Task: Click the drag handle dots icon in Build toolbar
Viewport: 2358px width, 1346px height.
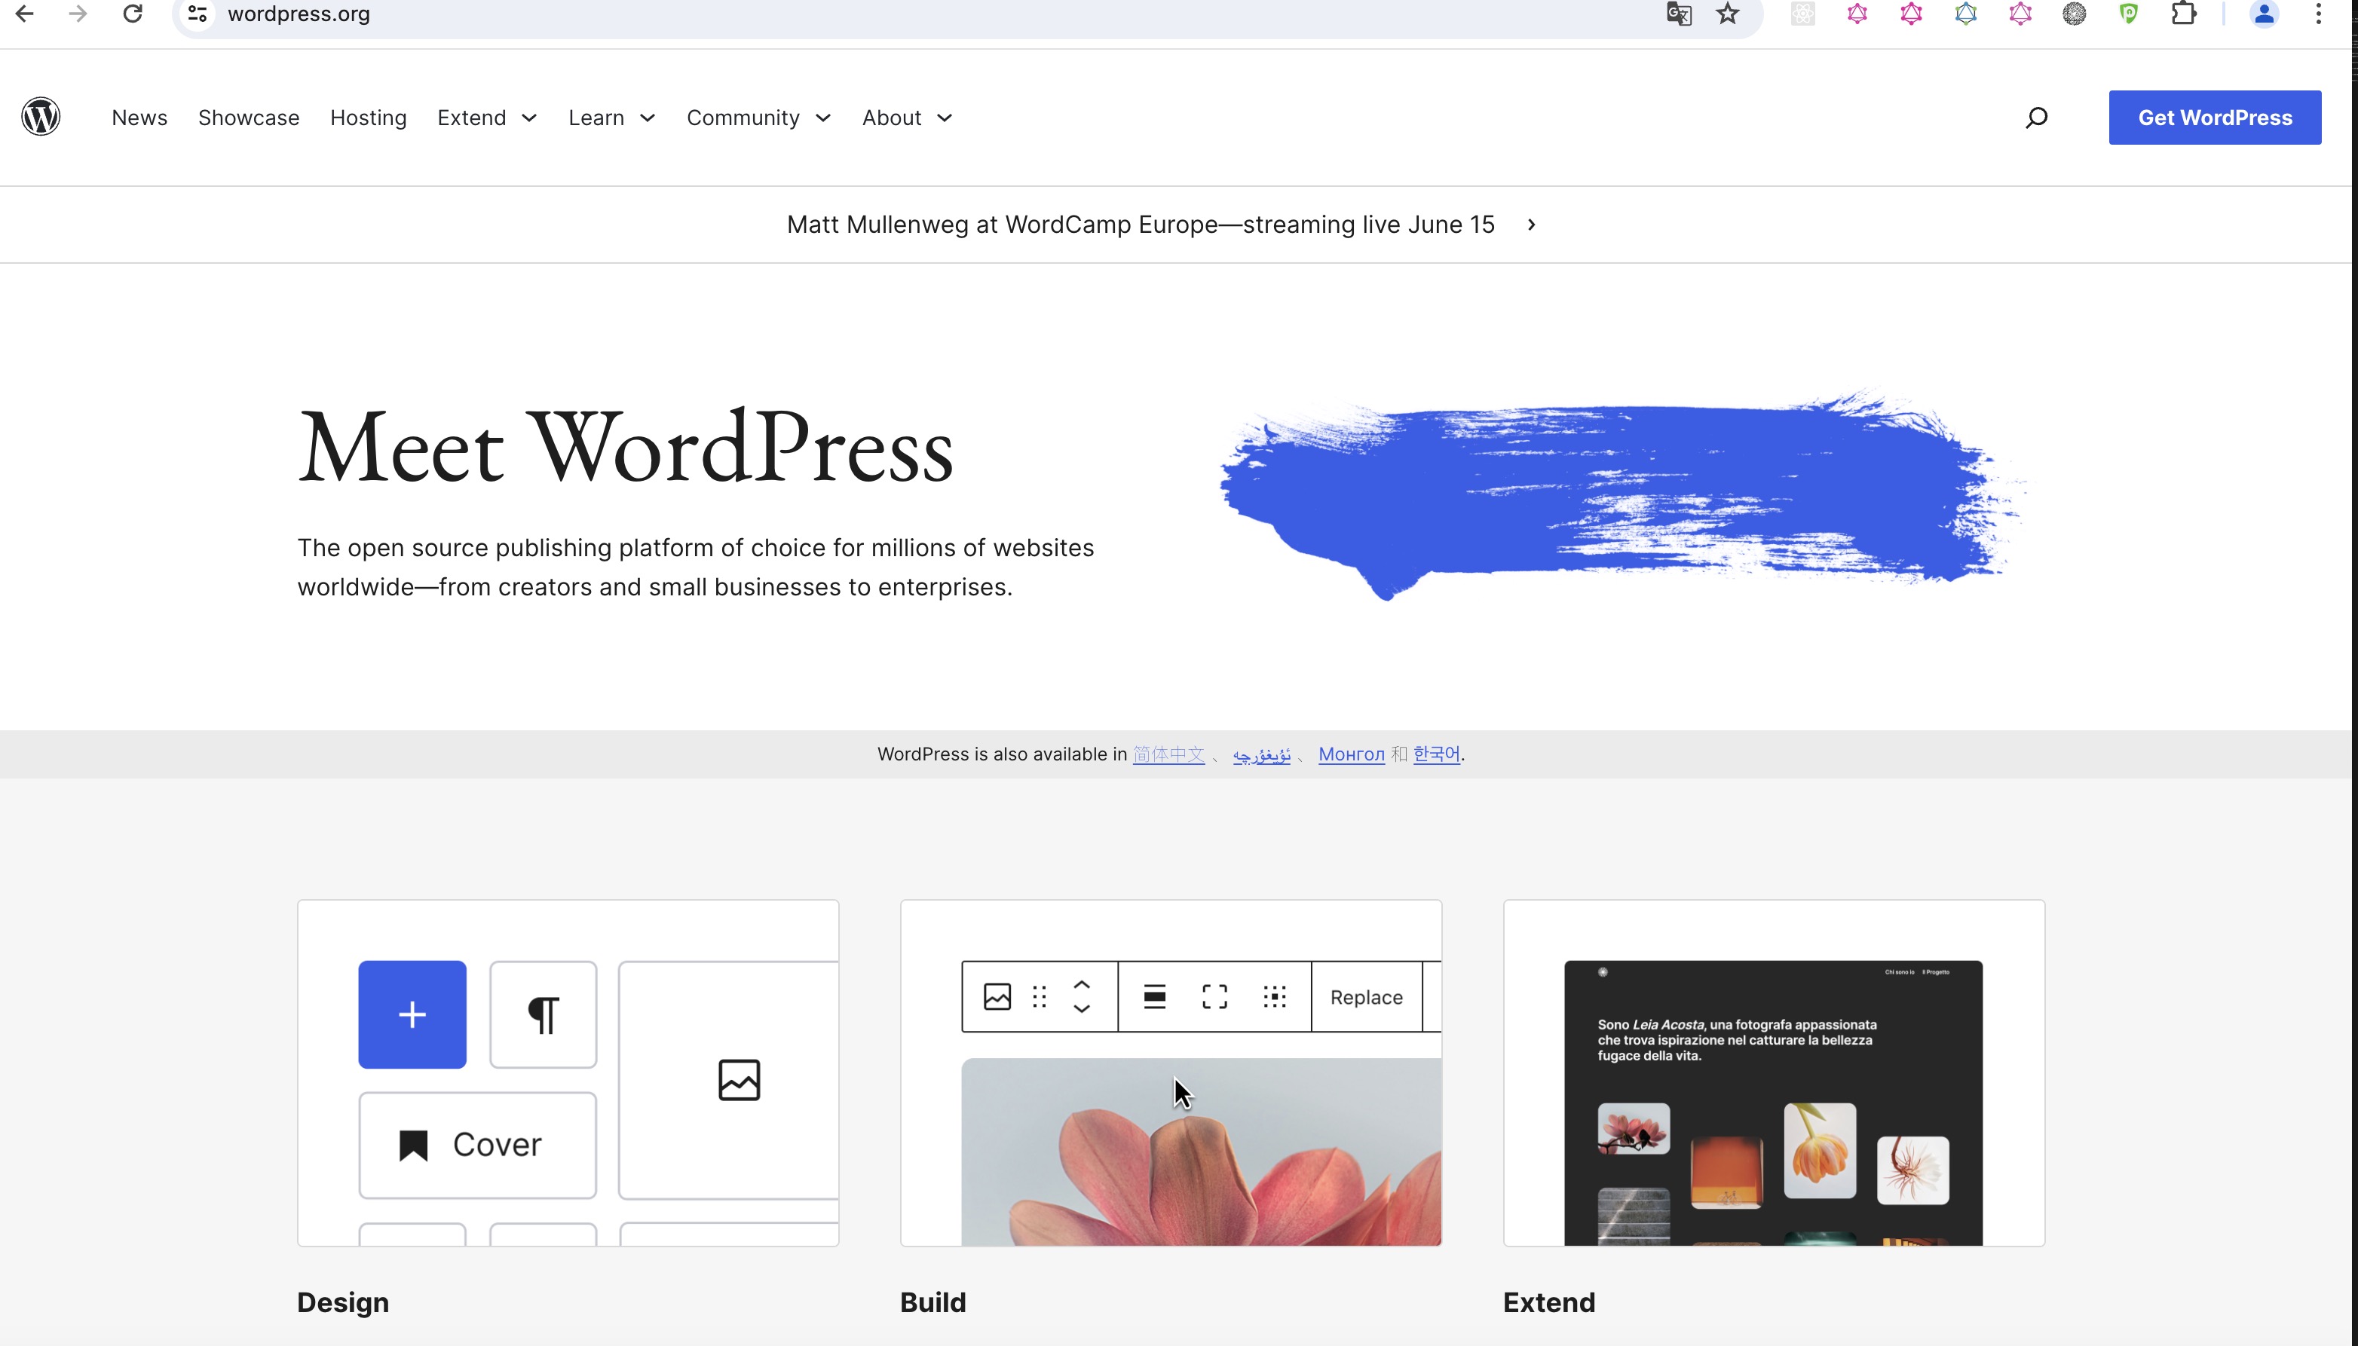Action: pyautogui.click(x=1040, y=996)
